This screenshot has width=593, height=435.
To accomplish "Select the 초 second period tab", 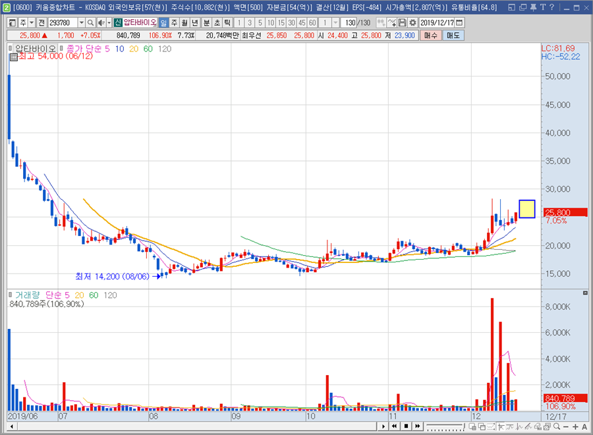I will (217, 22).
